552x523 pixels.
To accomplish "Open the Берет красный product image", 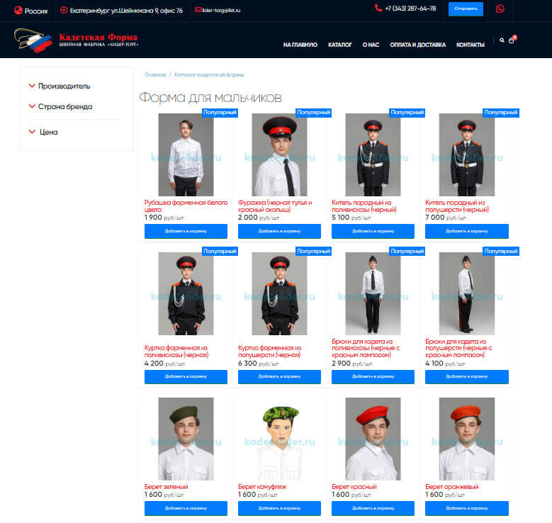I will click(x=373, y=439).
